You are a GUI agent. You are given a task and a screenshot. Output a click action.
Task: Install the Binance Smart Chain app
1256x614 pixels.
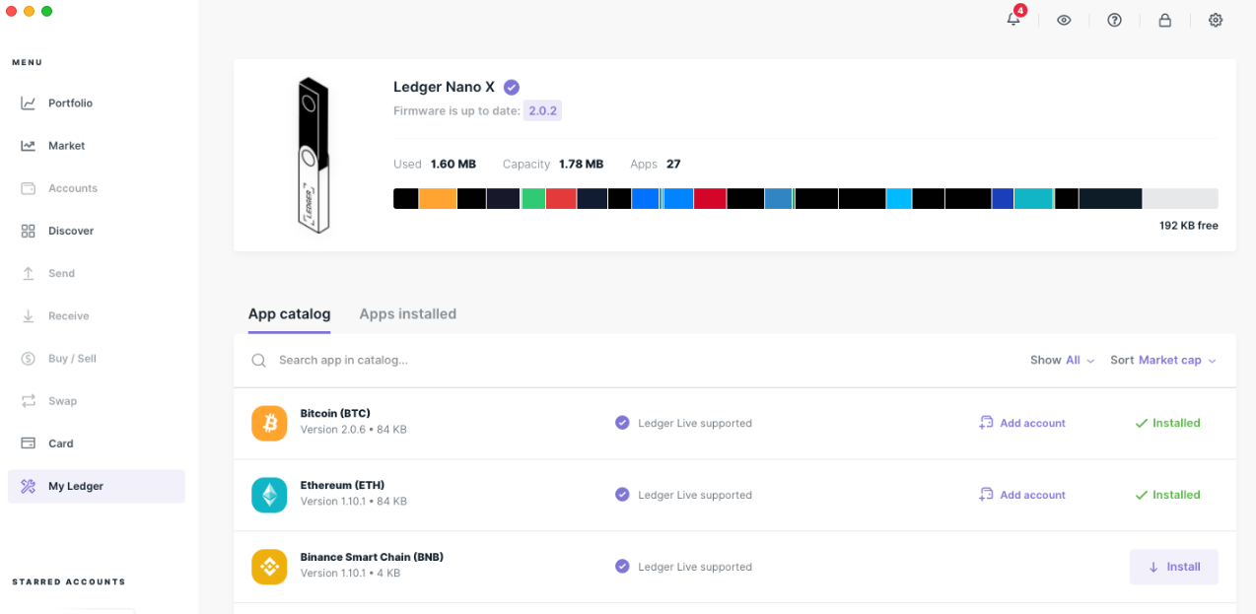(1173, 567)
